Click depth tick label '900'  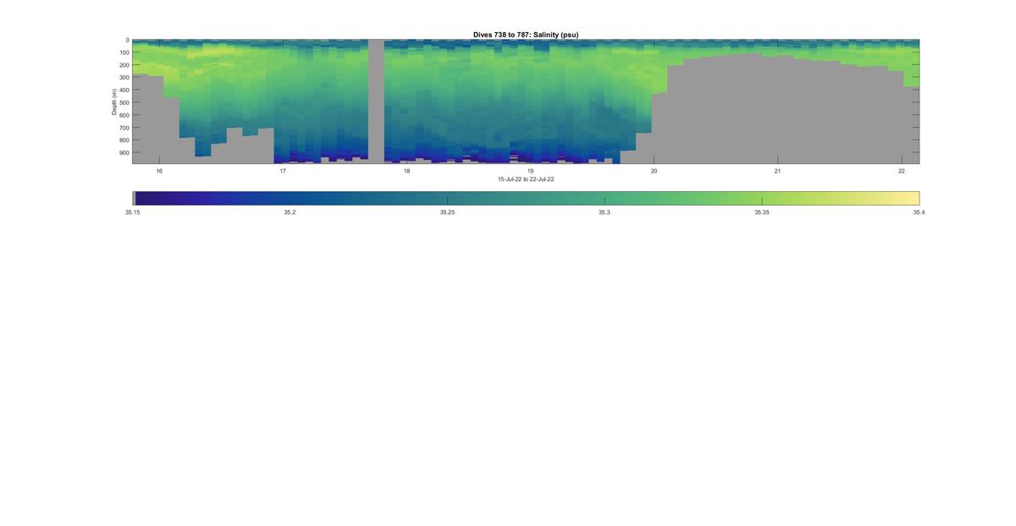click(x=124, y=153)
